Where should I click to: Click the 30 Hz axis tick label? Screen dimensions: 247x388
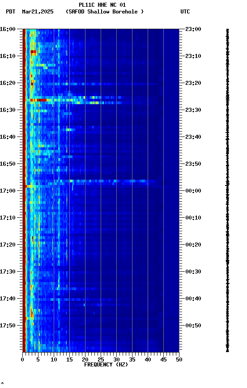tap(116, 360)
